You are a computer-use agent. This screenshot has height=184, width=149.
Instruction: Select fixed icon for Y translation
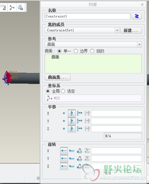[71, 121]
